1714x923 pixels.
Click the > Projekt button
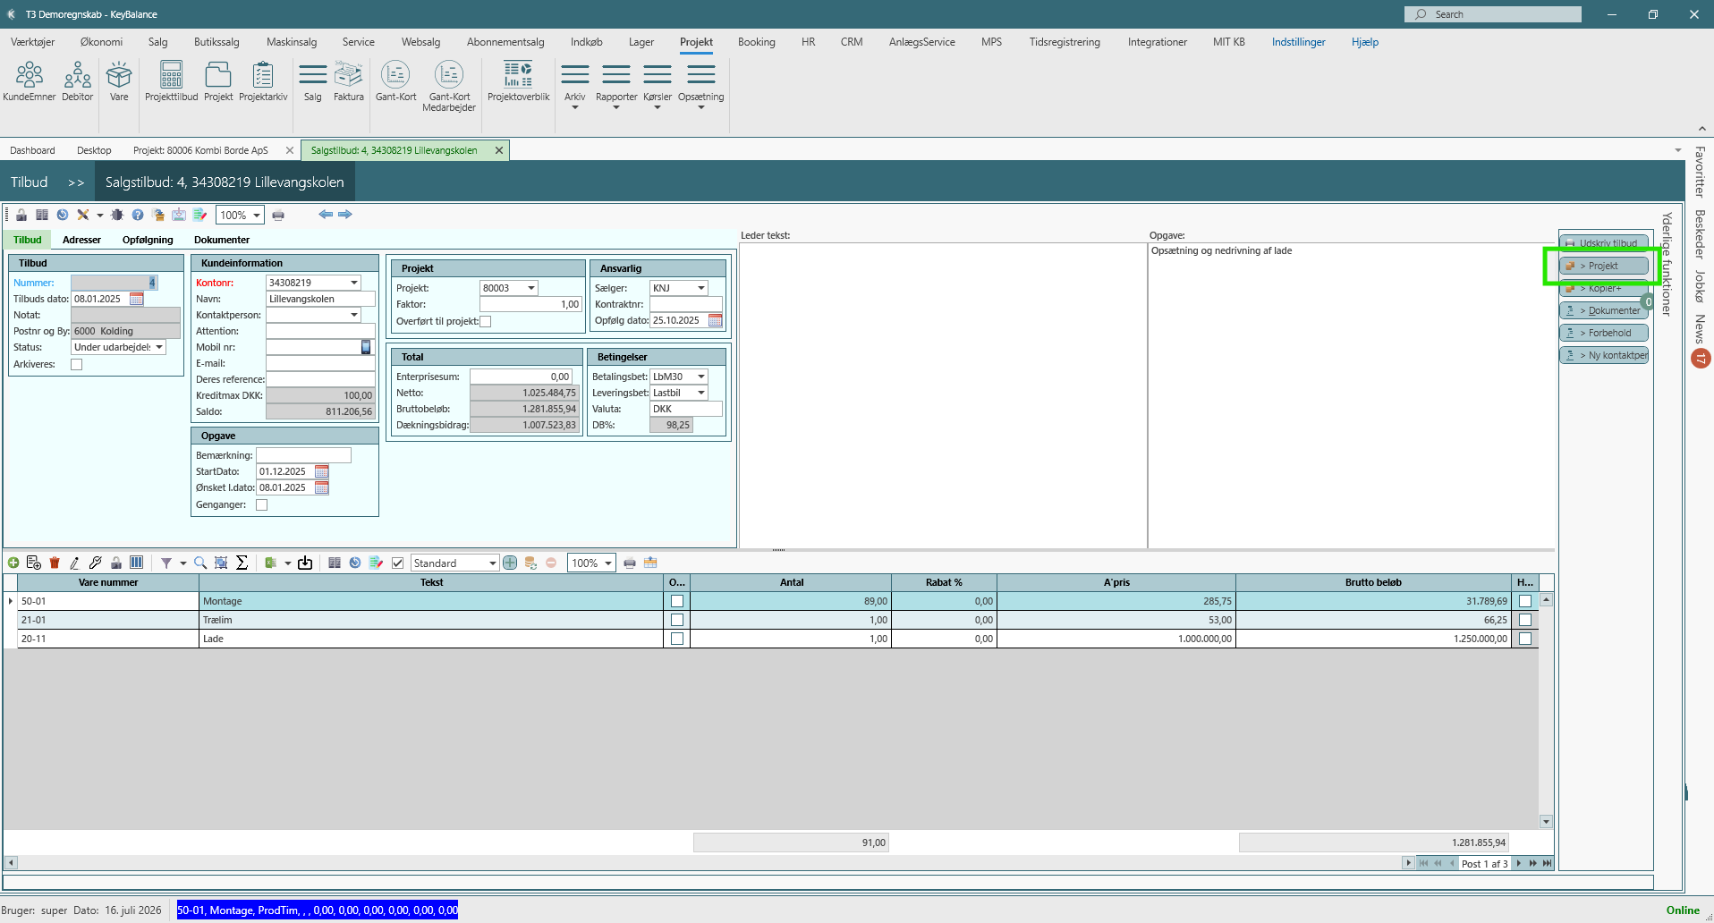1603,266
